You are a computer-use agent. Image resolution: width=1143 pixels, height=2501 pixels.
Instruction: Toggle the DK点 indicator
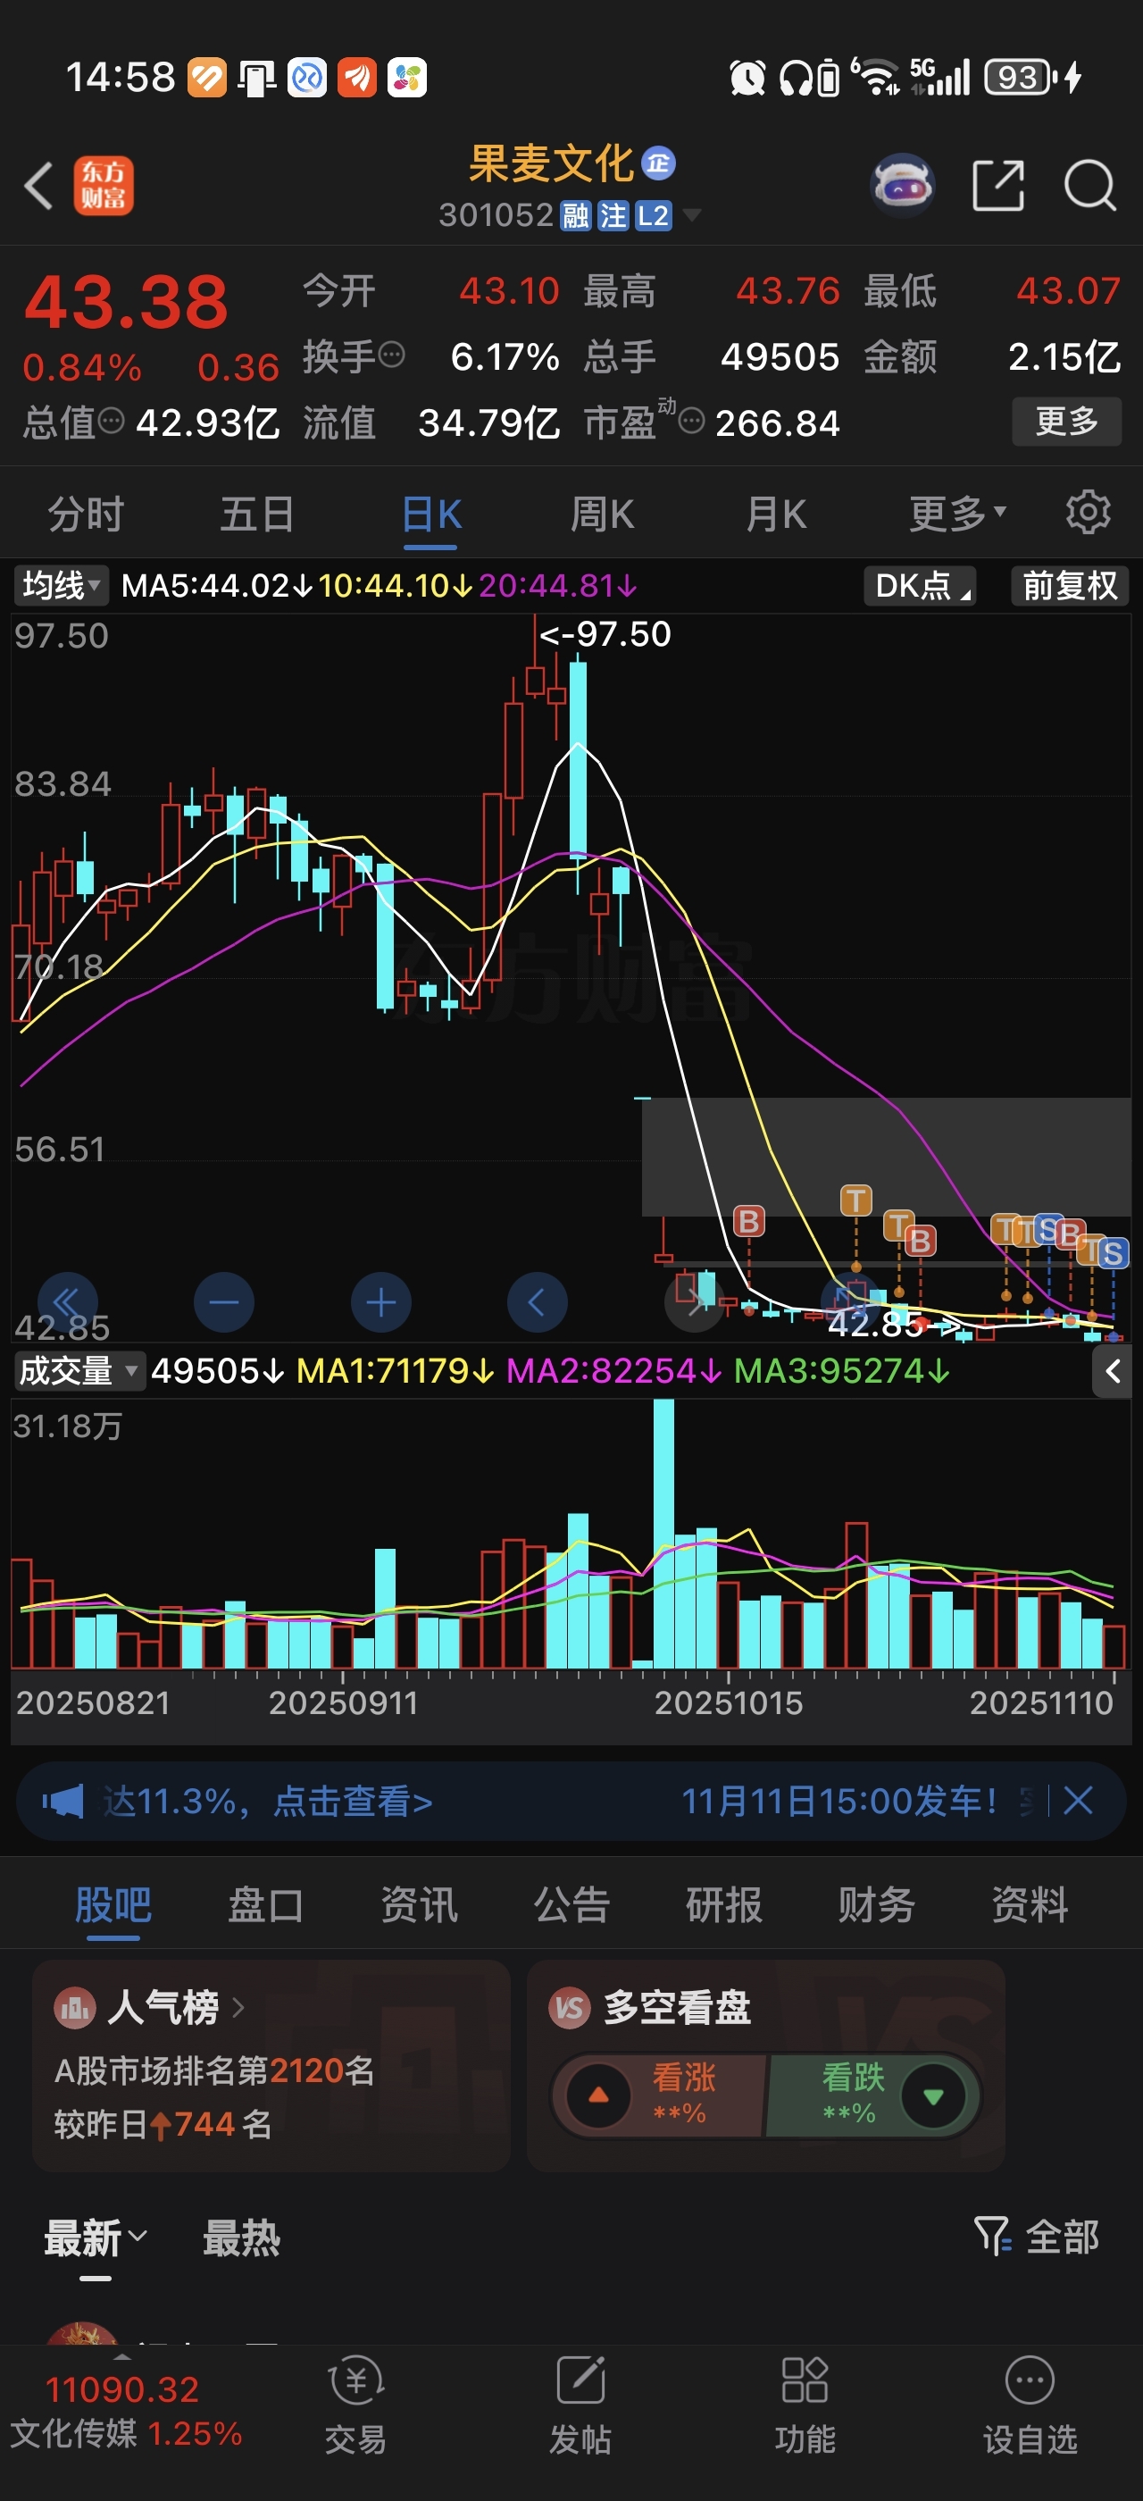(x=920, y=585)
